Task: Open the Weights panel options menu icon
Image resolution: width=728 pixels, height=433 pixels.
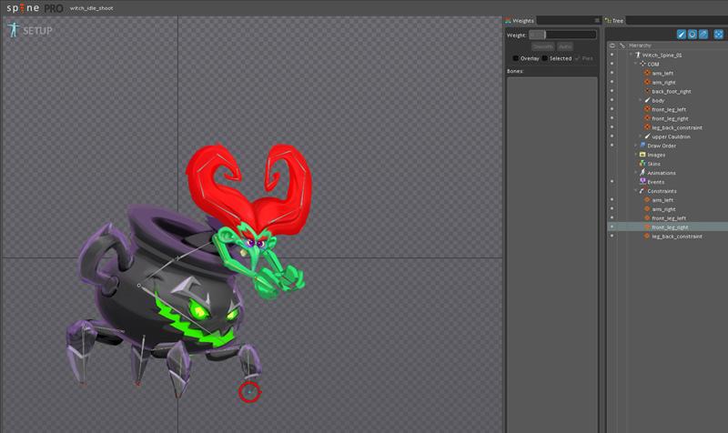Action: [597, 20]
